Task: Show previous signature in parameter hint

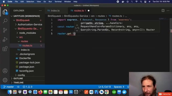Action: pos(77,25)
